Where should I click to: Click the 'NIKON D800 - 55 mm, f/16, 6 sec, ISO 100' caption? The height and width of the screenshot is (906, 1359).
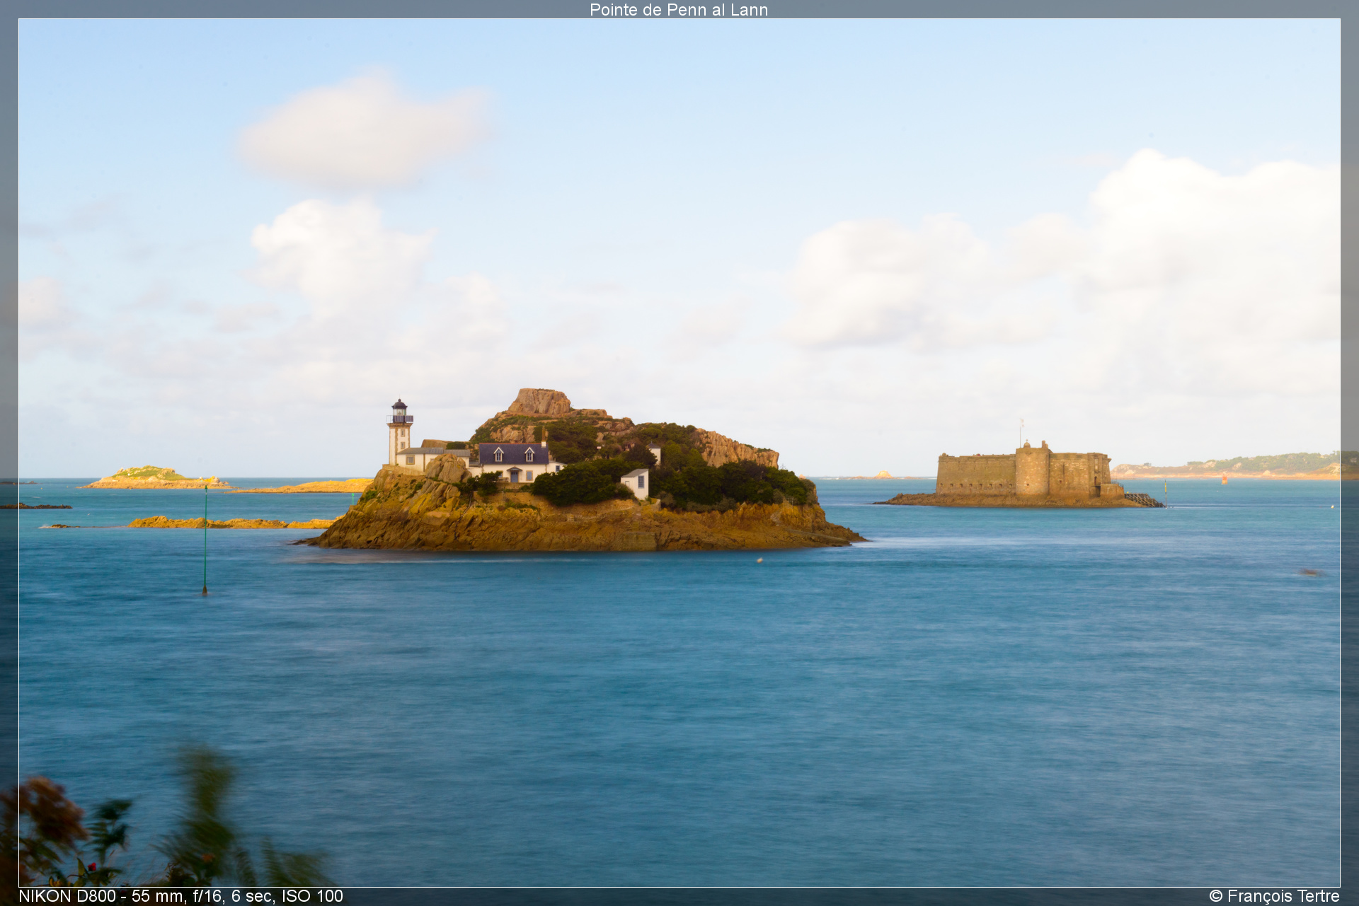point(181,896)
